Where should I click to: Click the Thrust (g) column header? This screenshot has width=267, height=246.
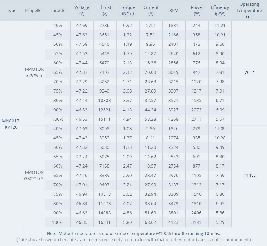(105, 11)
